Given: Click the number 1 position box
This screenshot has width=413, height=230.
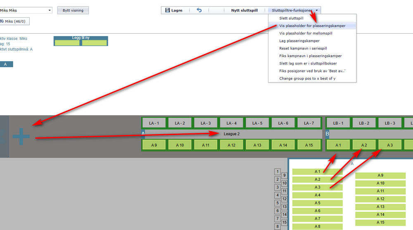Looking at the screenshot, I should click(x=278, y=172).
